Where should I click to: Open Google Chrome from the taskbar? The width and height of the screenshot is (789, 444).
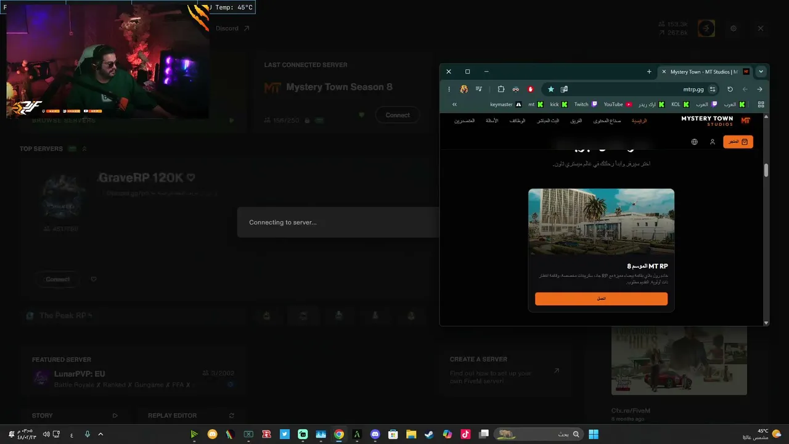click(x=338, y=434)
